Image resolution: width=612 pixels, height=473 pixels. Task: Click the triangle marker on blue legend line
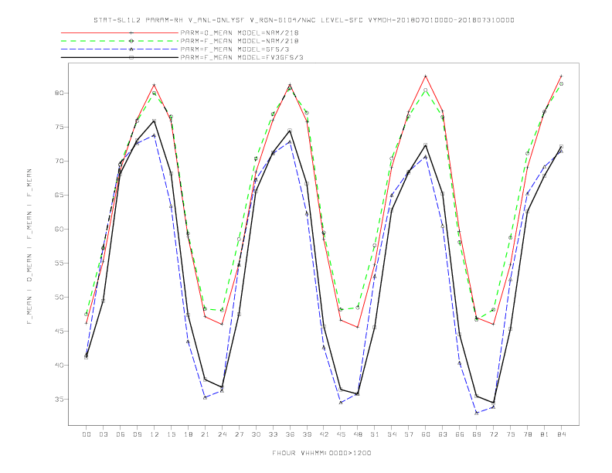pos(131,49)
